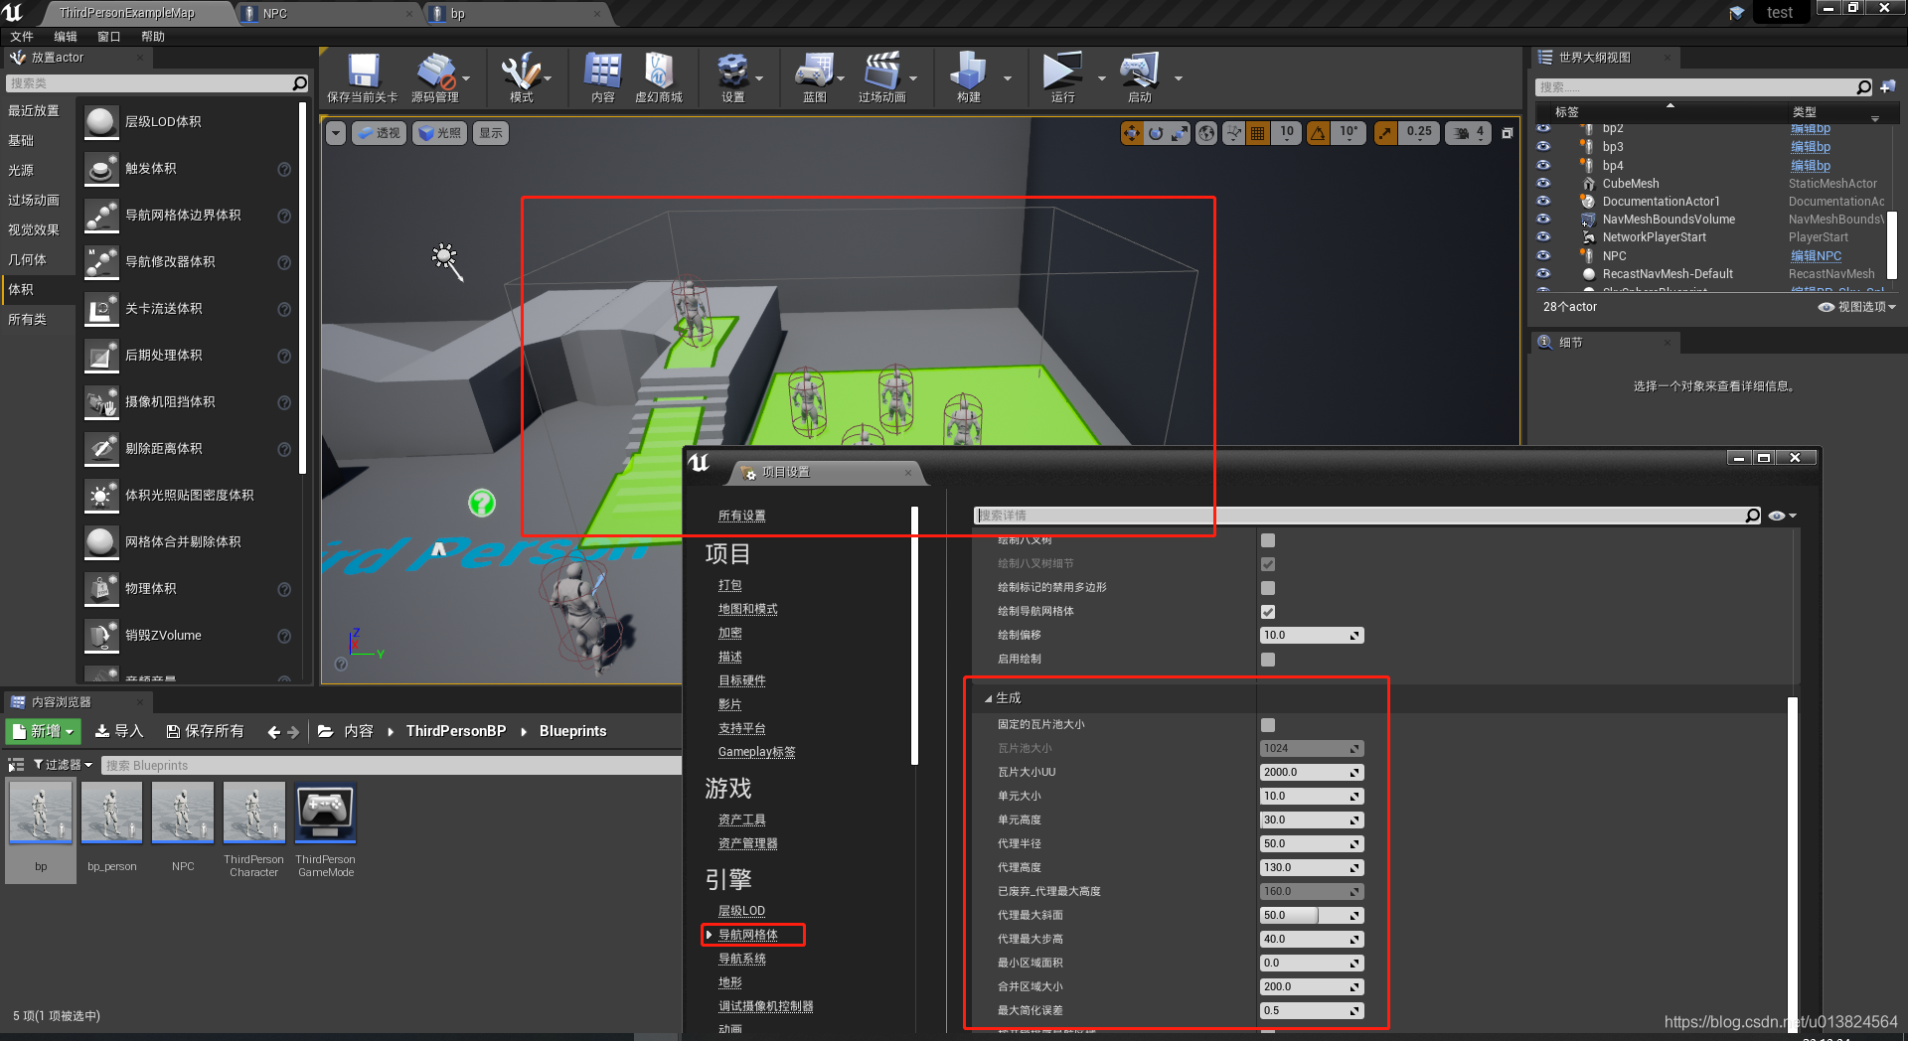
Task: Select the rotate gizmo in the viewport toolbar
Action: pyautogui.click(x=1156, y=133)
